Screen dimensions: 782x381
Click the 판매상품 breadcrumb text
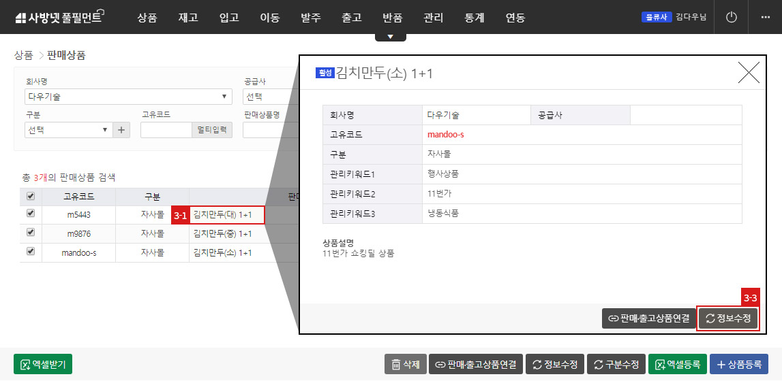(66, 55)
